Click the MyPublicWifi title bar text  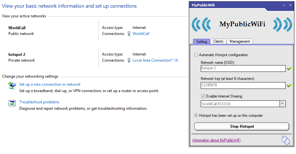tap(203, 5)
